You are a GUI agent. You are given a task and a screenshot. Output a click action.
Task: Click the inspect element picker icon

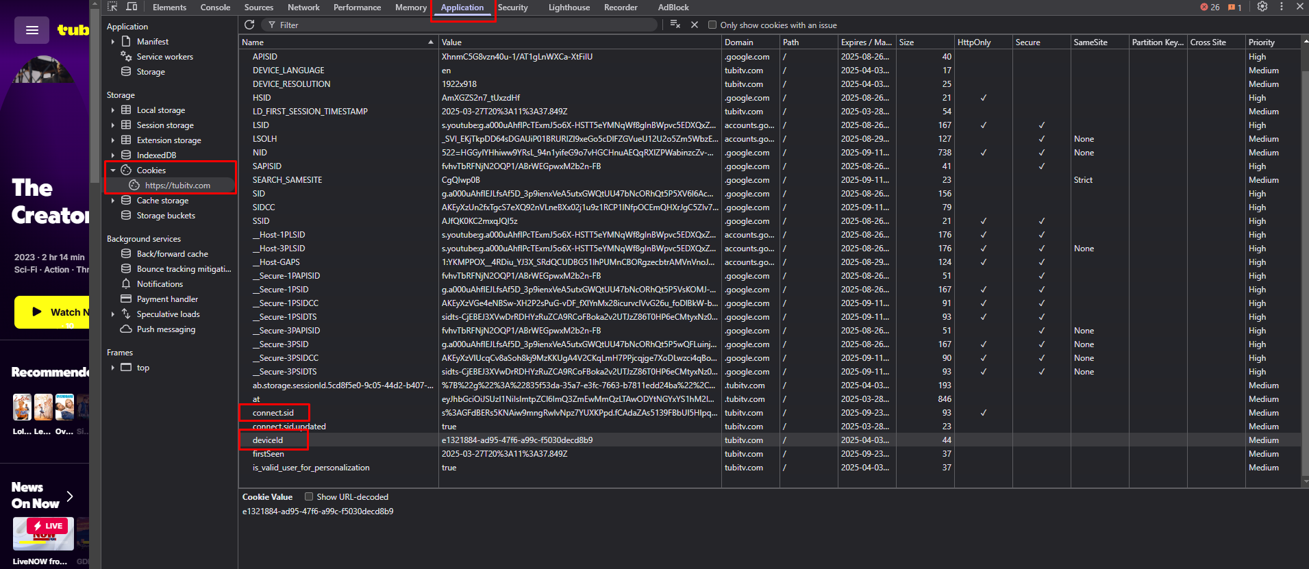coord(113,7)
